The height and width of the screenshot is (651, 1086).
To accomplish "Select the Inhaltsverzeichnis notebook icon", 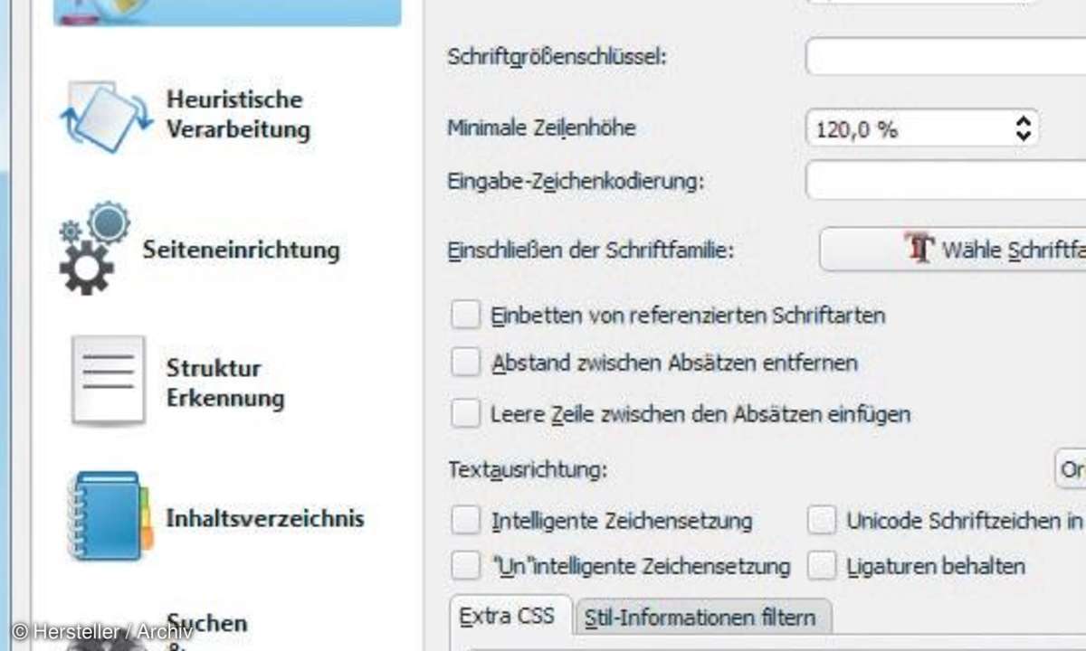I will click(x=109, y=515).
